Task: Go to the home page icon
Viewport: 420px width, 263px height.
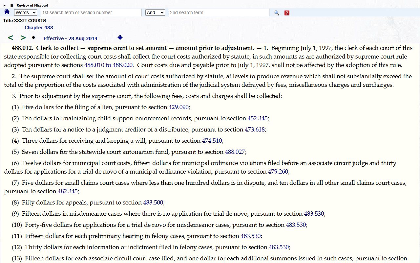Action: click(x=7, y=12)
